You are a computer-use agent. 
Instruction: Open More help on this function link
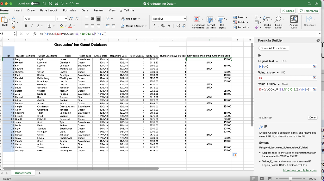point(300,170)
